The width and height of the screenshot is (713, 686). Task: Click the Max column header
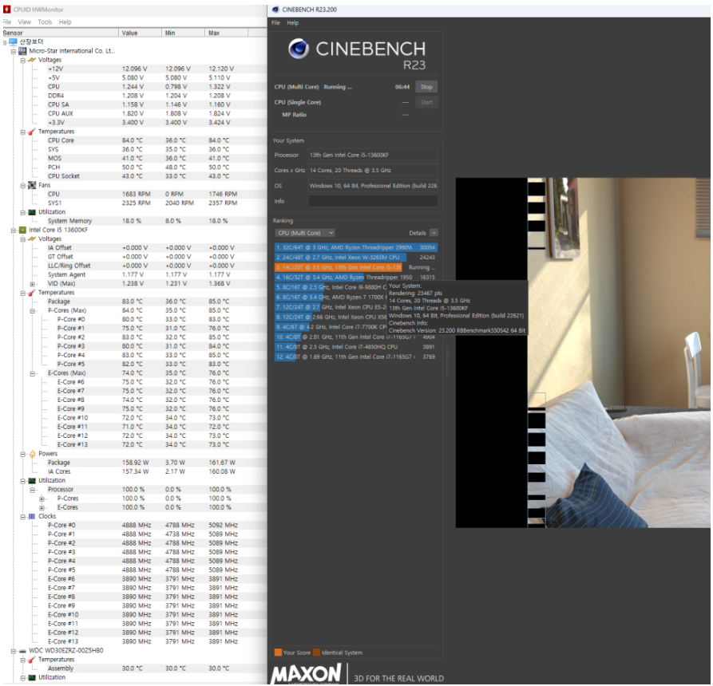[227, 33]
